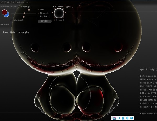Enable the Heightmask checkbox
The height and width of the screenshot is (121, 157).
point(11,20)
